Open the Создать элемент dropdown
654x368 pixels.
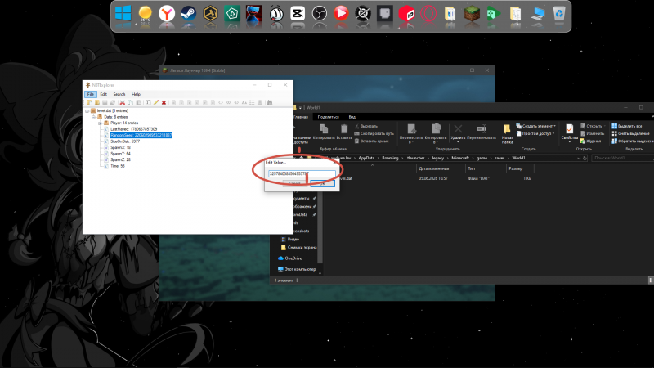(x=536, y=126)
